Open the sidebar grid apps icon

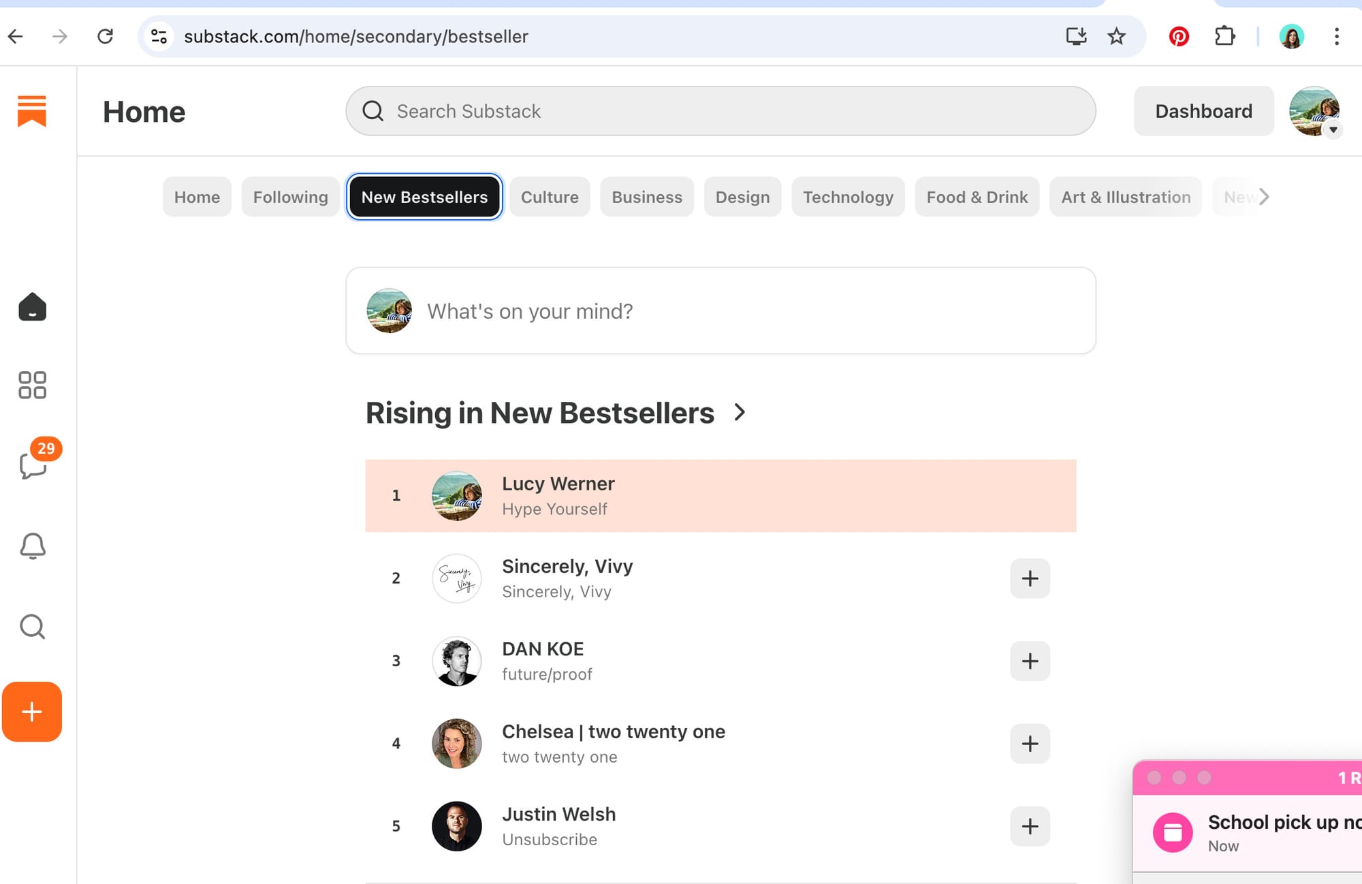tap(33, 385)
